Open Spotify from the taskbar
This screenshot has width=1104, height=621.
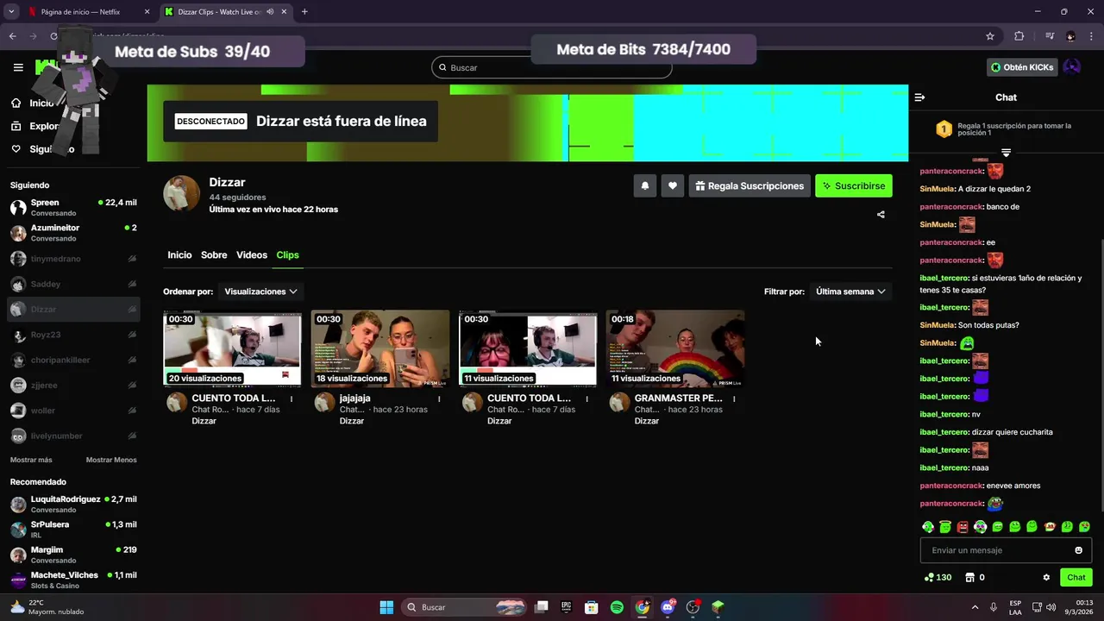pyautogui.click(x=617, y=607)
